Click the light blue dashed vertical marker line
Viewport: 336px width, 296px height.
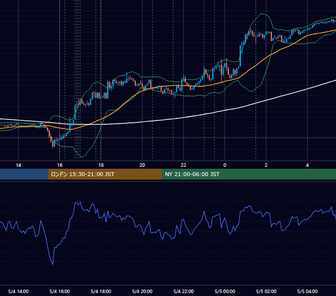[x=255, y=79]
